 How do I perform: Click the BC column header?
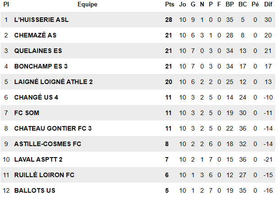click(x=242, y=4)
